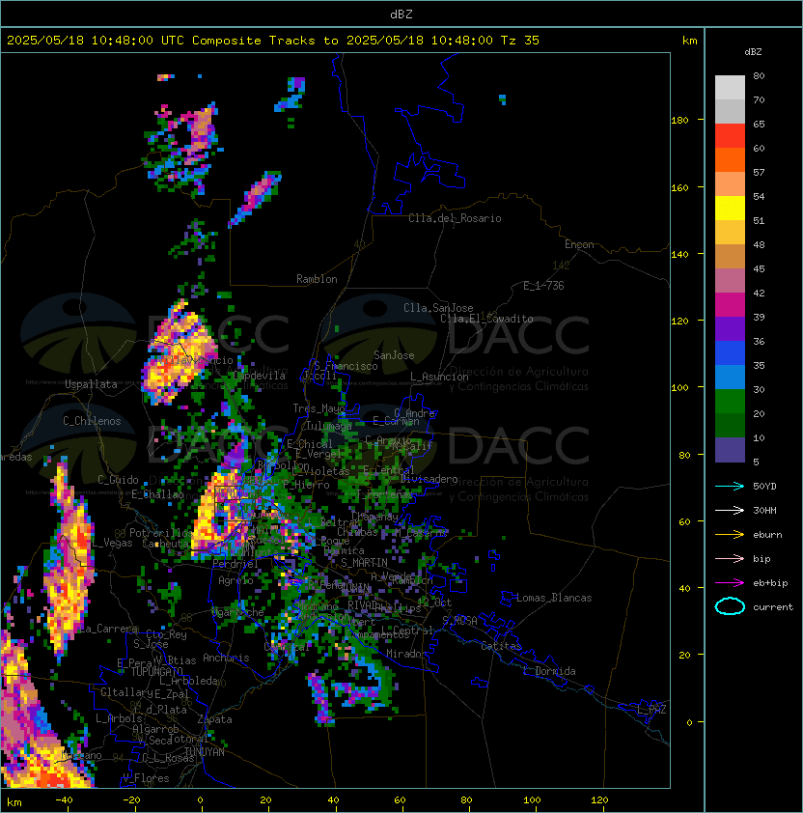Click the 'Uspallata' place label

pyautogui.click(x=91, y=384)
